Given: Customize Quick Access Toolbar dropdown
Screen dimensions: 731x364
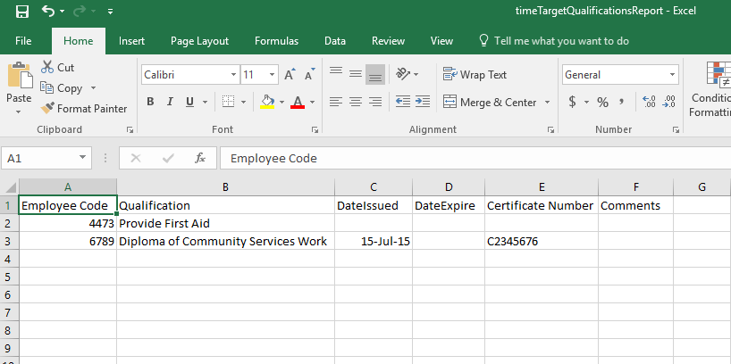Looking at the screenshot, I should point(110,12).
